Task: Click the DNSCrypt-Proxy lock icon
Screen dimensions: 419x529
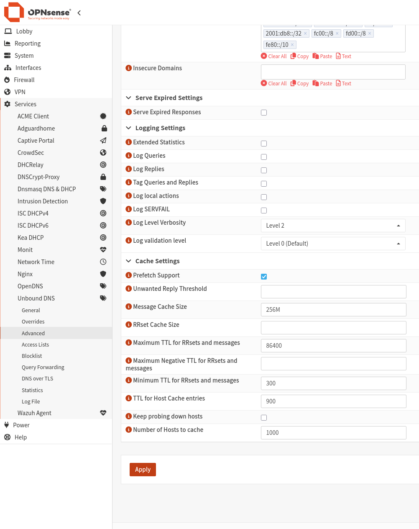Action: (x=103, y=177)
